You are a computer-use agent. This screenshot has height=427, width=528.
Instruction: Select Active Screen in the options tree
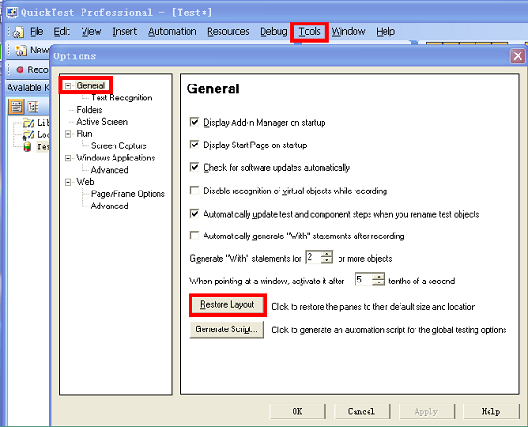101,122
